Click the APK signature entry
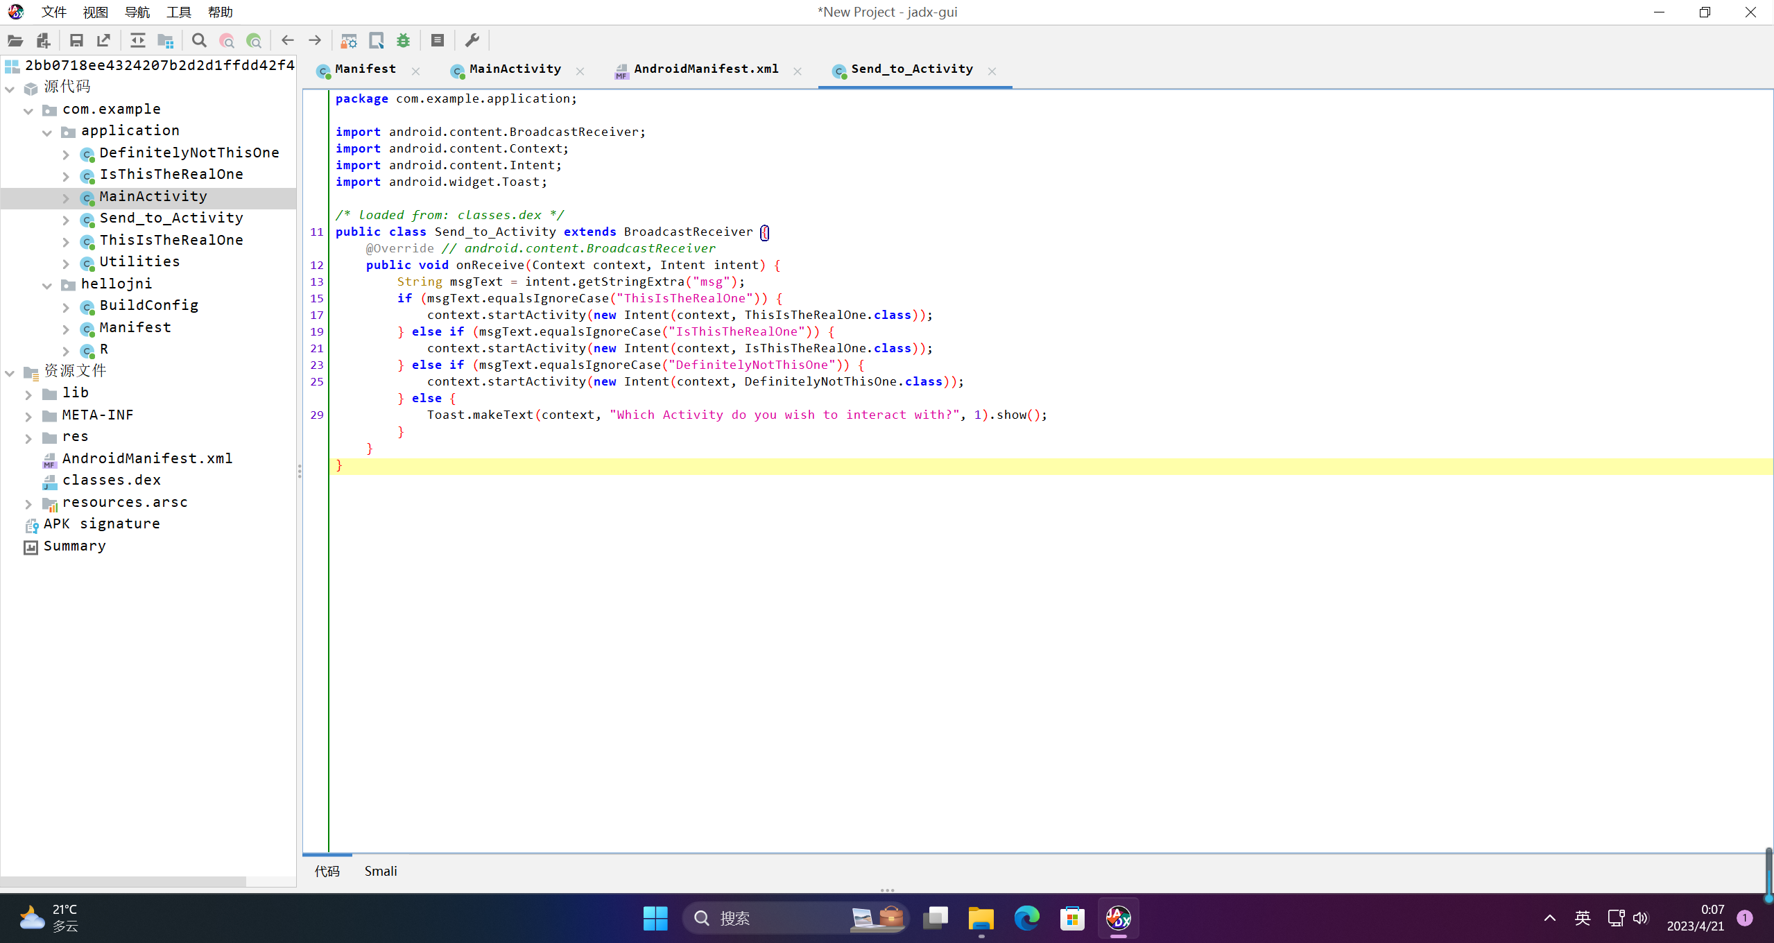This screenshot has width=1774, height=943. tap(101, 523)
